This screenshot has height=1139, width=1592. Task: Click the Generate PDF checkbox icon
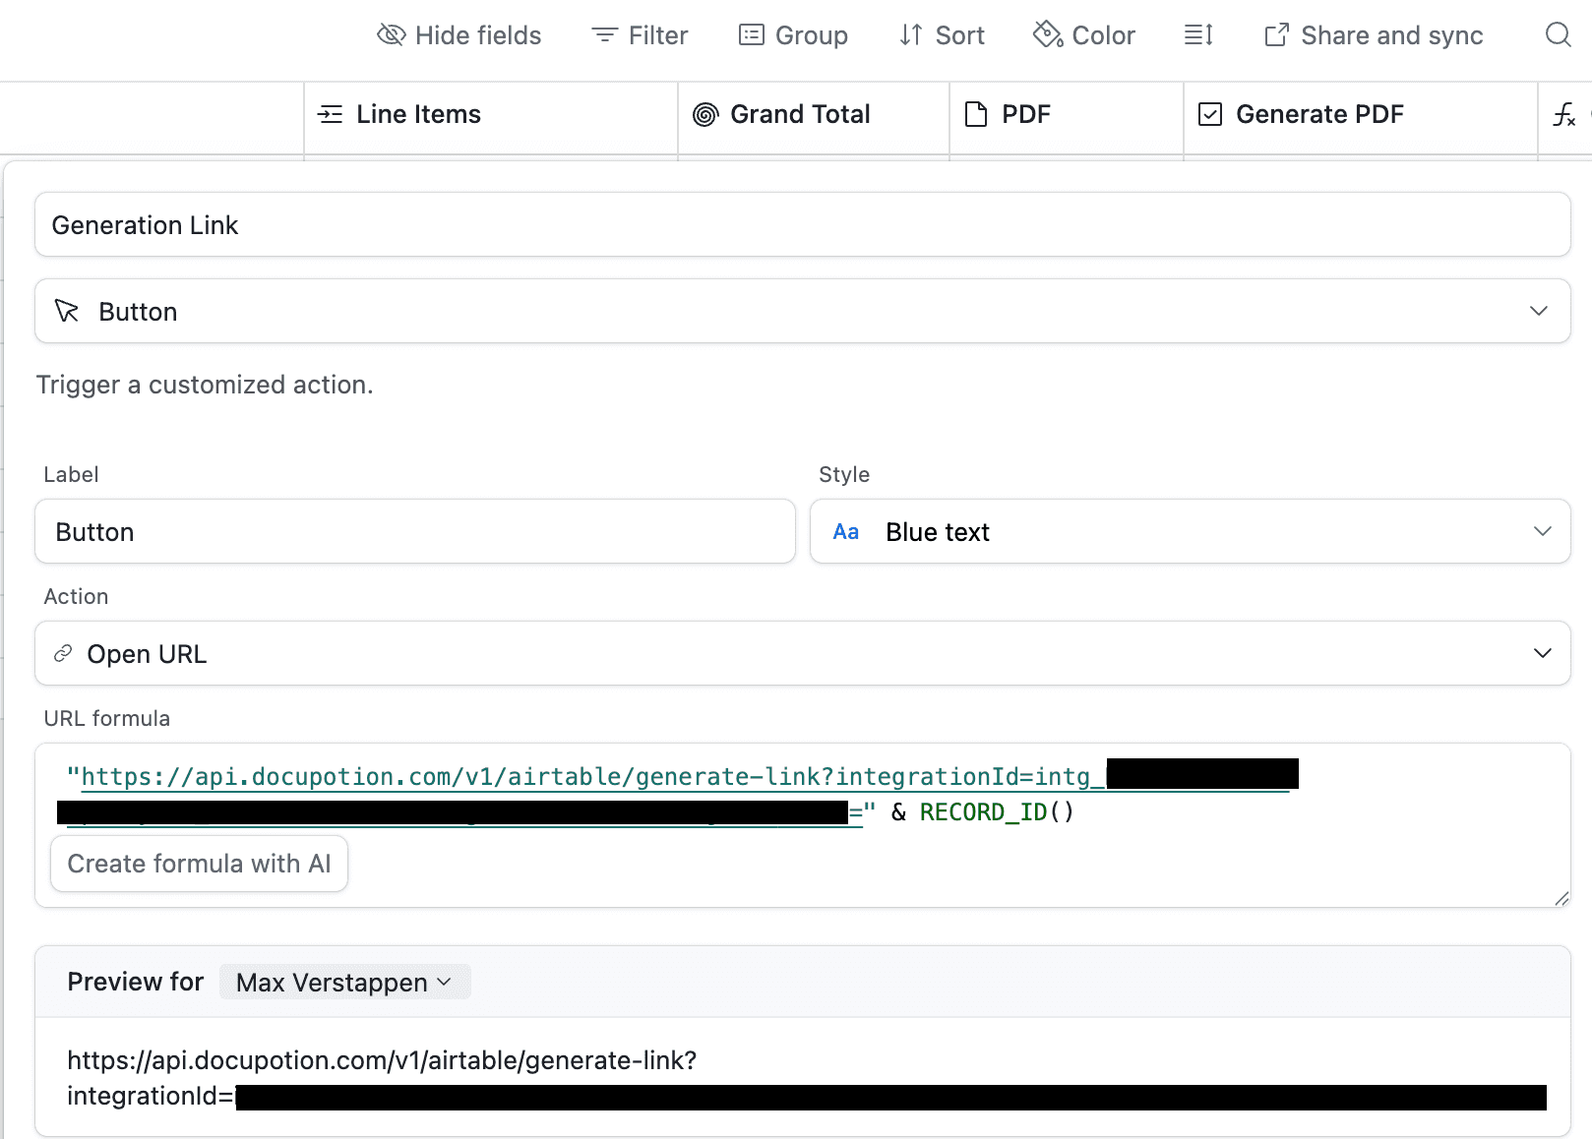click(1210, 115)
